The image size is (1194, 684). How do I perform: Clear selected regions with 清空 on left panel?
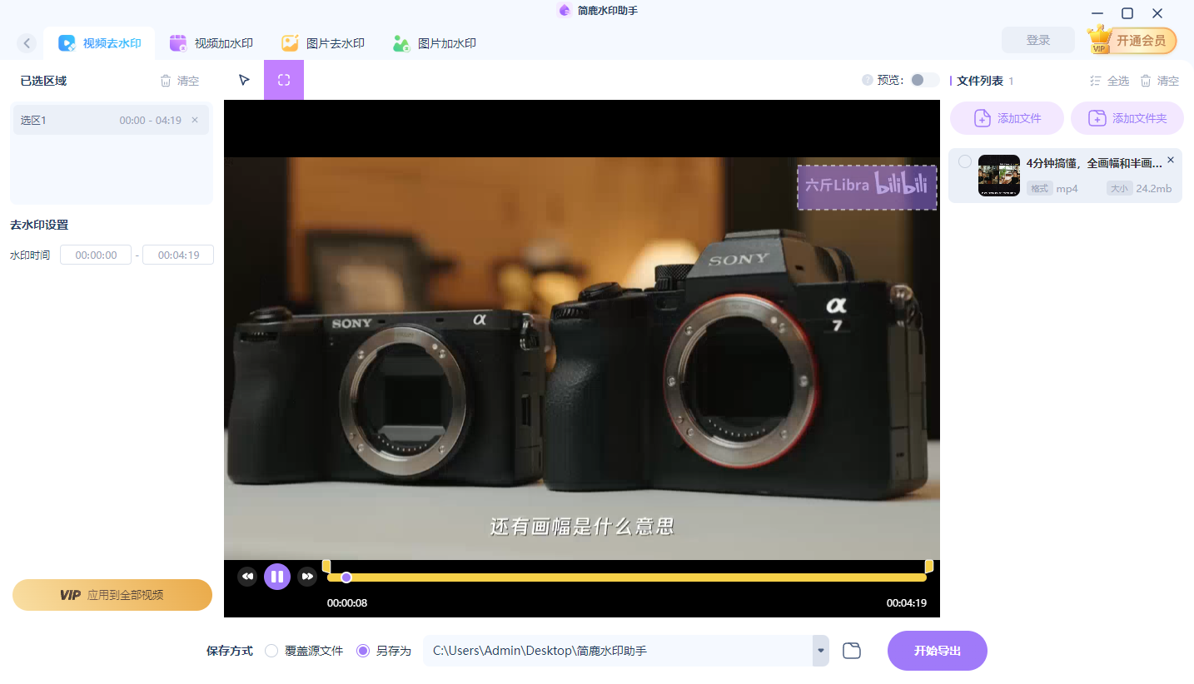(x=180, y=81)
